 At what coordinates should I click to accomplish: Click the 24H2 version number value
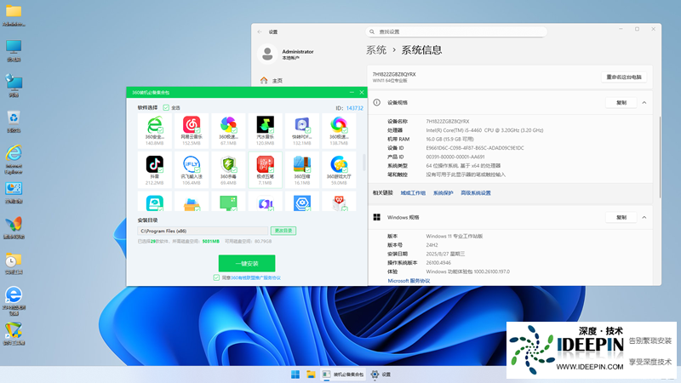click(432, 245)
